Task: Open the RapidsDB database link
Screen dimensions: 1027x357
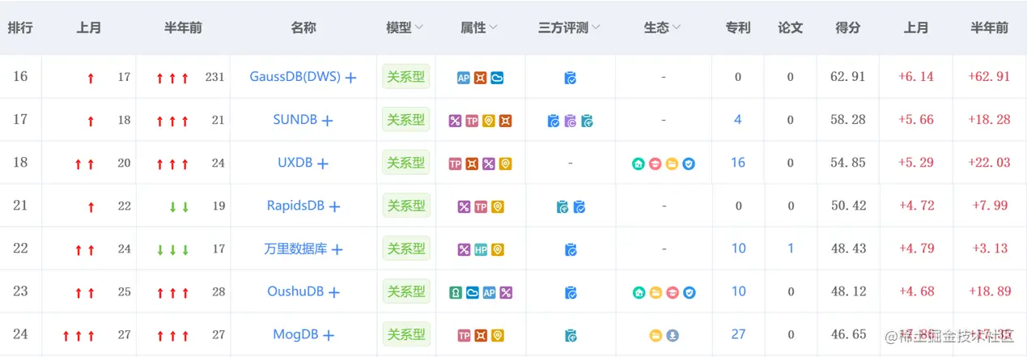Action: tap(295, 206)
